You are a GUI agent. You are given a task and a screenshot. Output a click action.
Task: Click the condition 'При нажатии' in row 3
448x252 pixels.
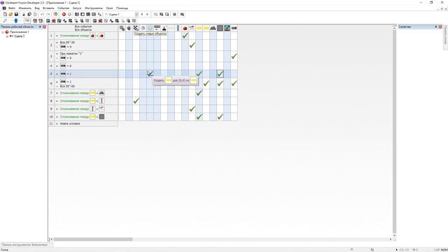(x=71, y=53)
